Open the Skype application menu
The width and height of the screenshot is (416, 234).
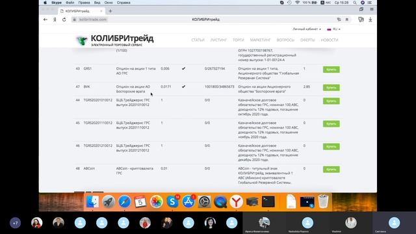click(x=57, y=3)
